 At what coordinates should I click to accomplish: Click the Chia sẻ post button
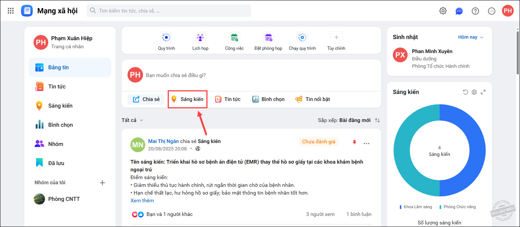[146, 99]
